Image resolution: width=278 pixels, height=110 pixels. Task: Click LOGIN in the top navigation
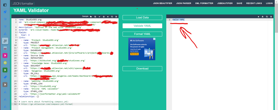click(x=269, y=3)
